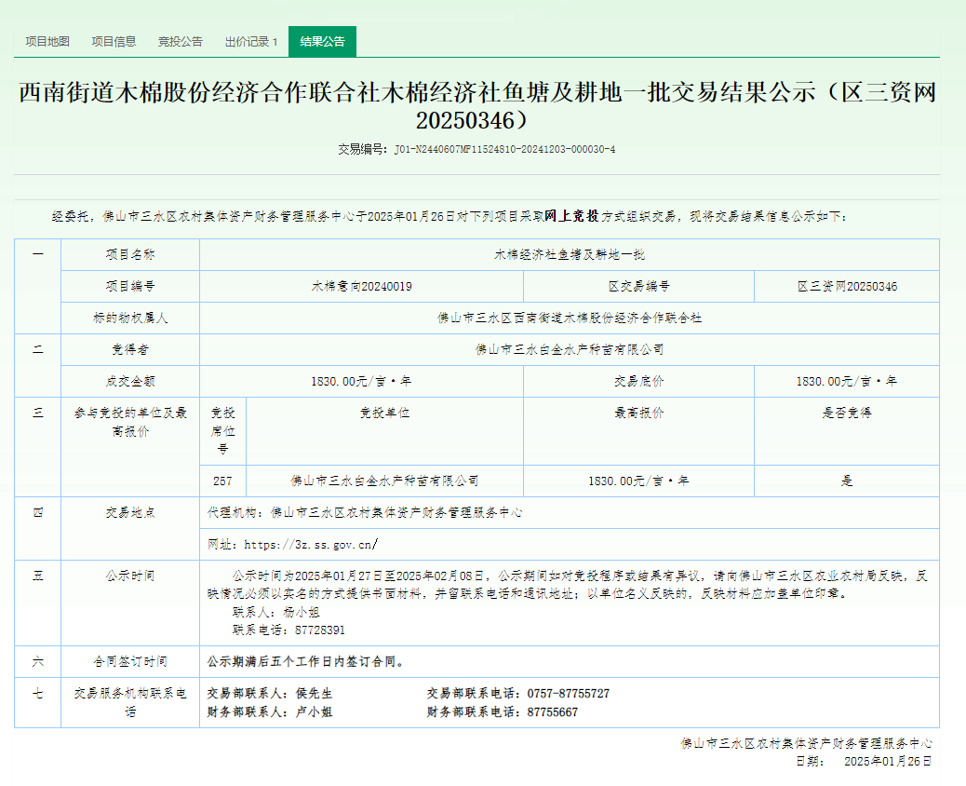Select the 交易底价 value 1830.00元/亩·年
Screen dimensions: 966x786
pyautogui.click(x=847, y=381)
